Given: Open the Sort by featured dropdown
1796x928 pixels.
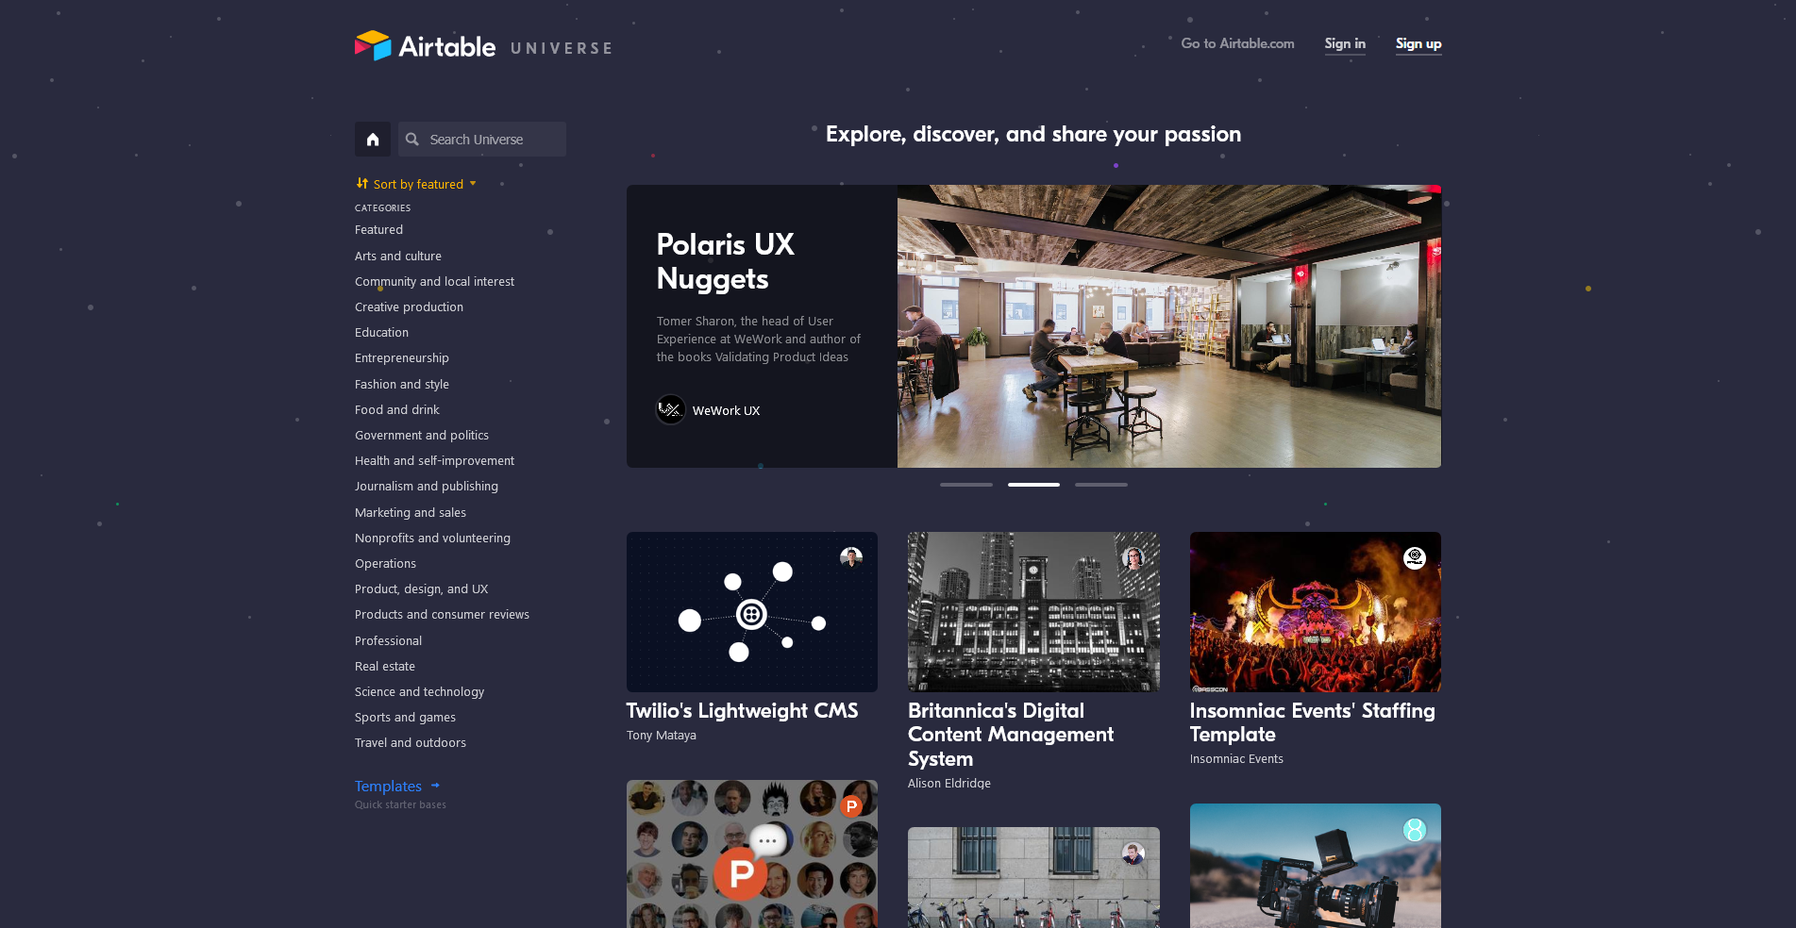Looking at the screenshot, I should point(416,184).
